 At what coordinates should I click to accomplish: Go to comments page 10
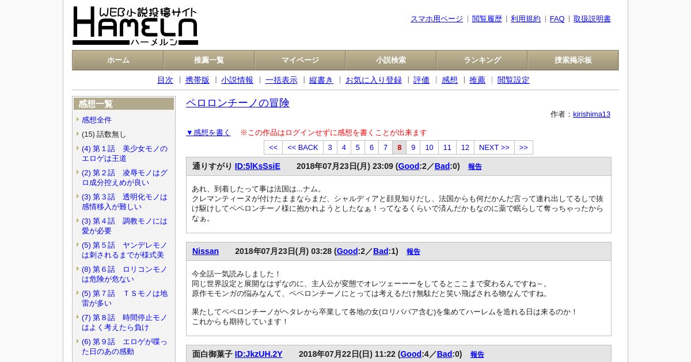click(x=430, y=148)
